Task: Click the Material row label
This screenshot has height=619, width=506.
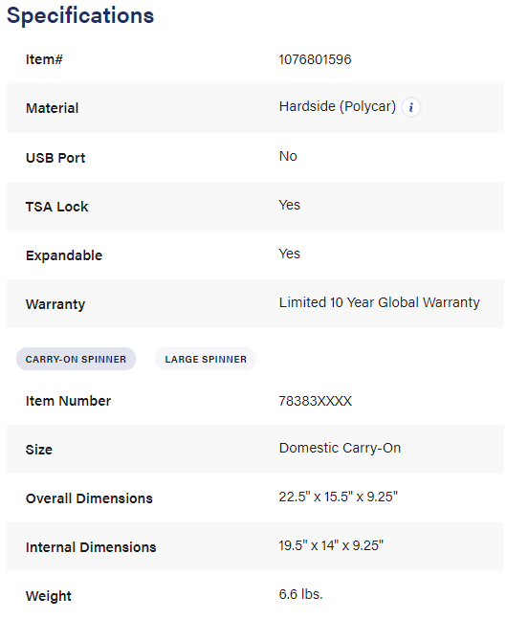Action: 52,108
